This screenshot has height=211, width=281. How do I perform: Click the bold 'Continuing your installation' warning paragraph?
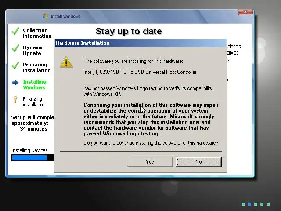click(151, 119)
